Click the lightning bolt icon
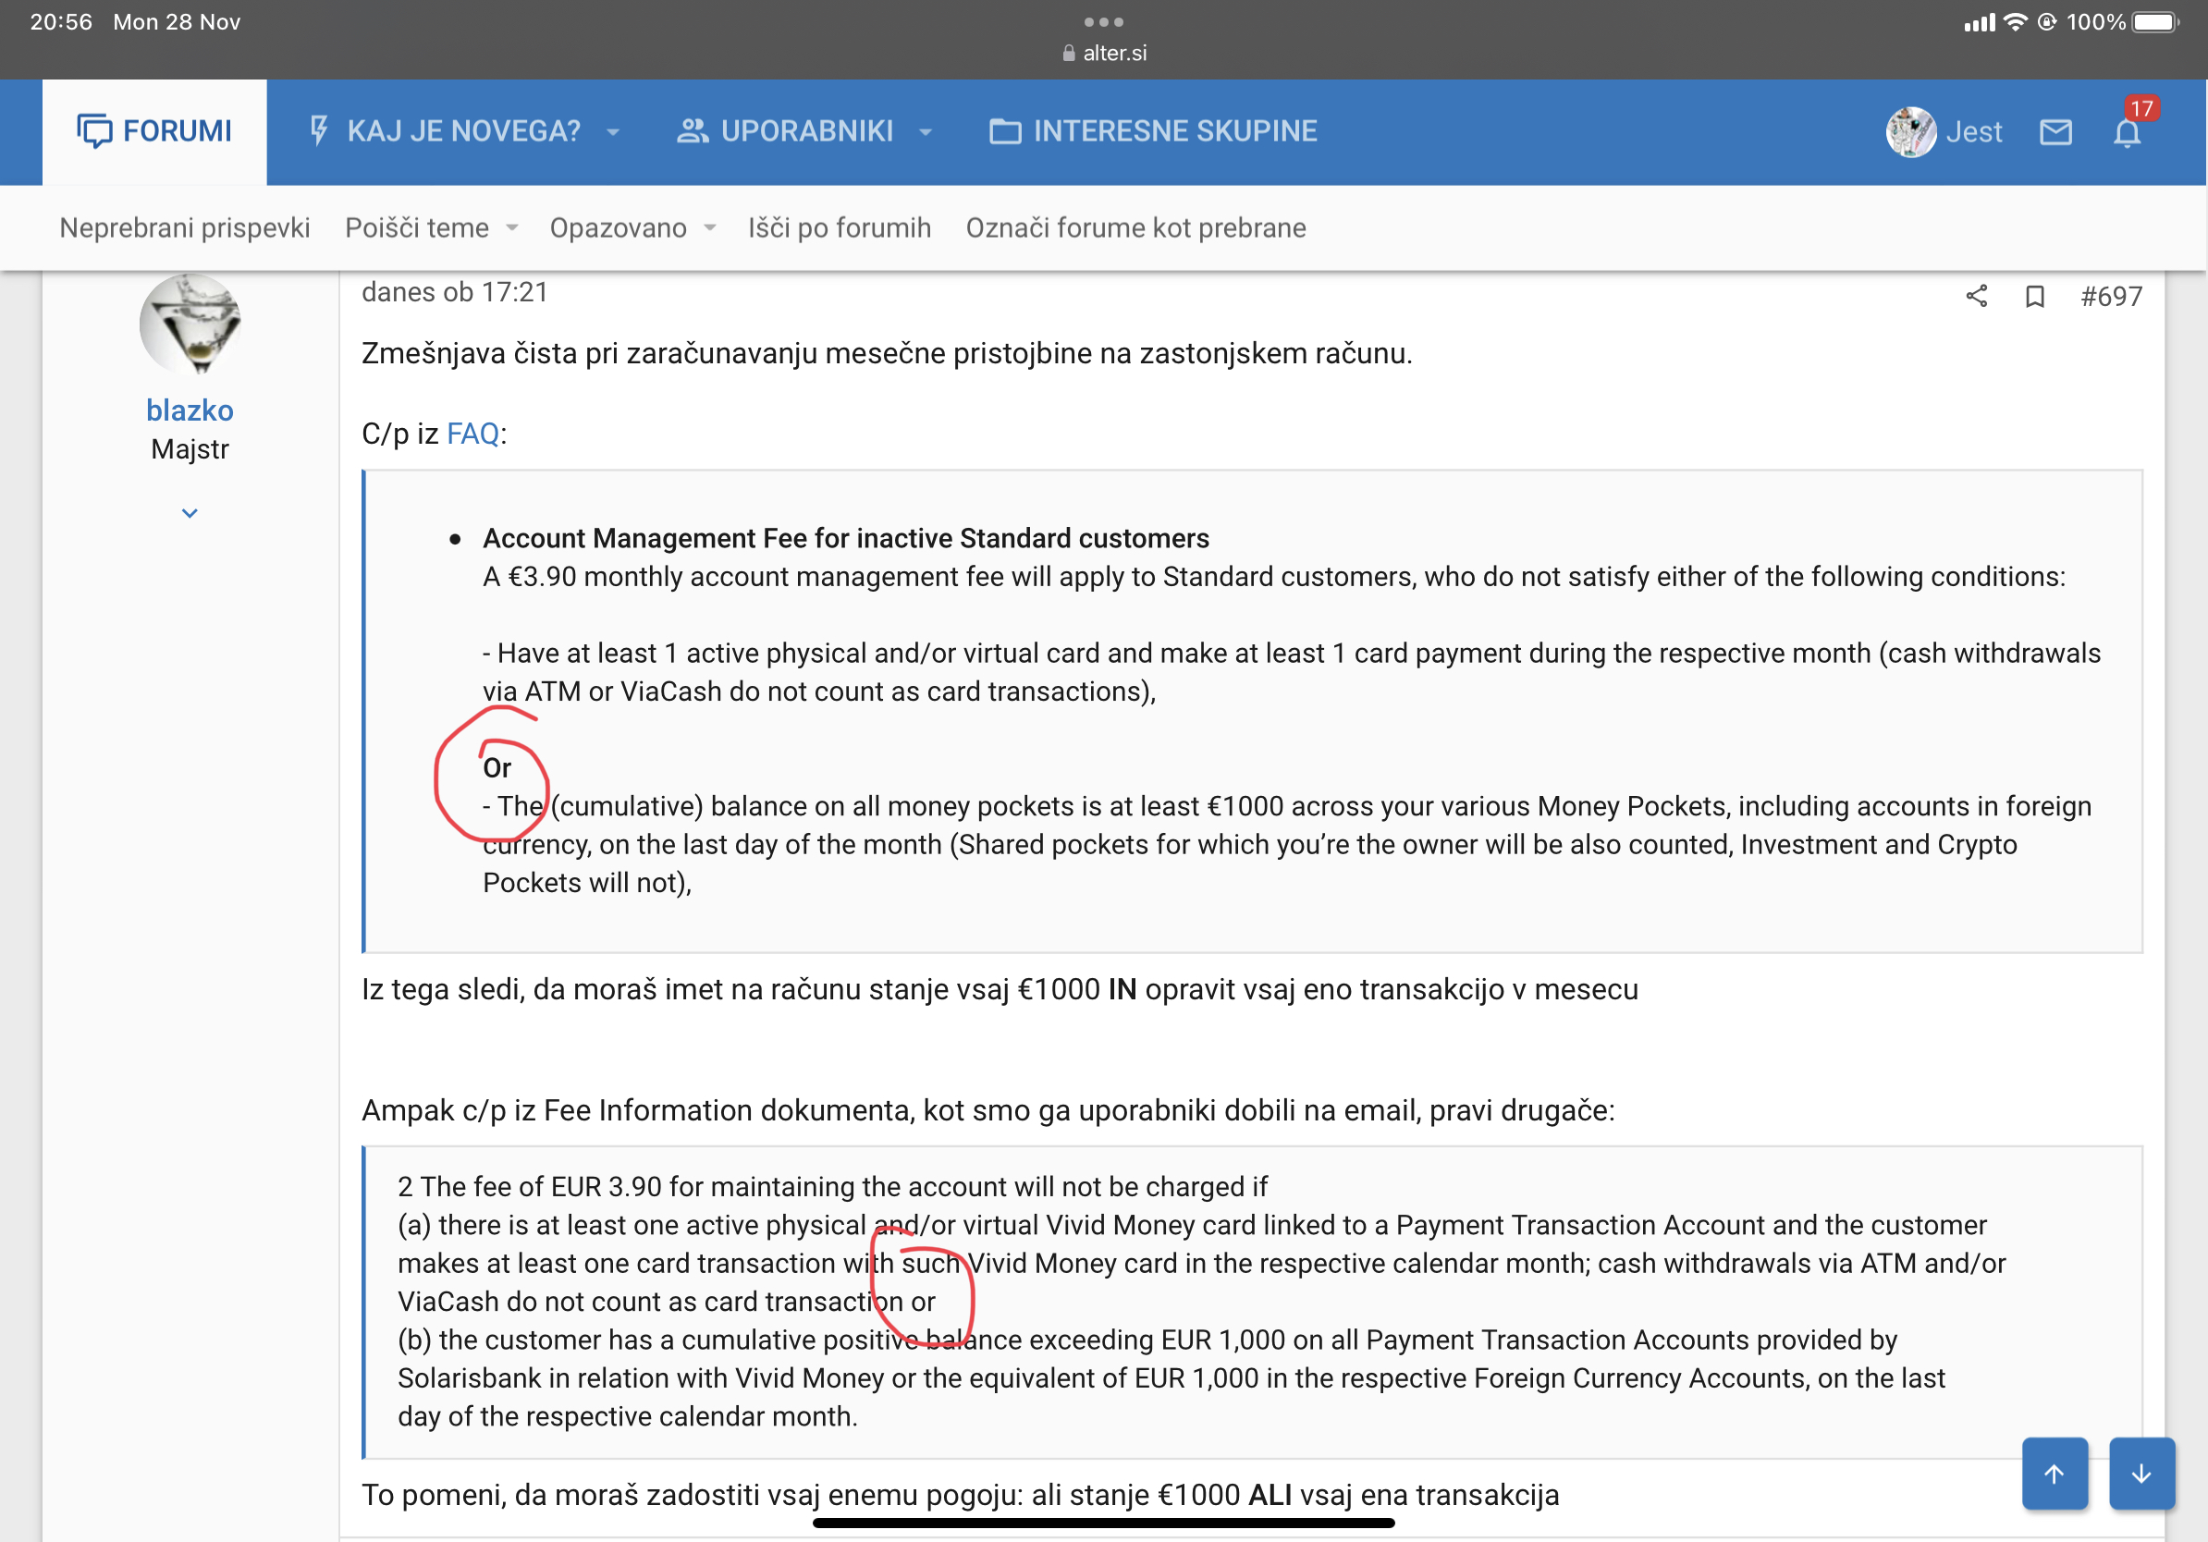This screenshot has height=1542, width=2208. [x=318, y=130]
